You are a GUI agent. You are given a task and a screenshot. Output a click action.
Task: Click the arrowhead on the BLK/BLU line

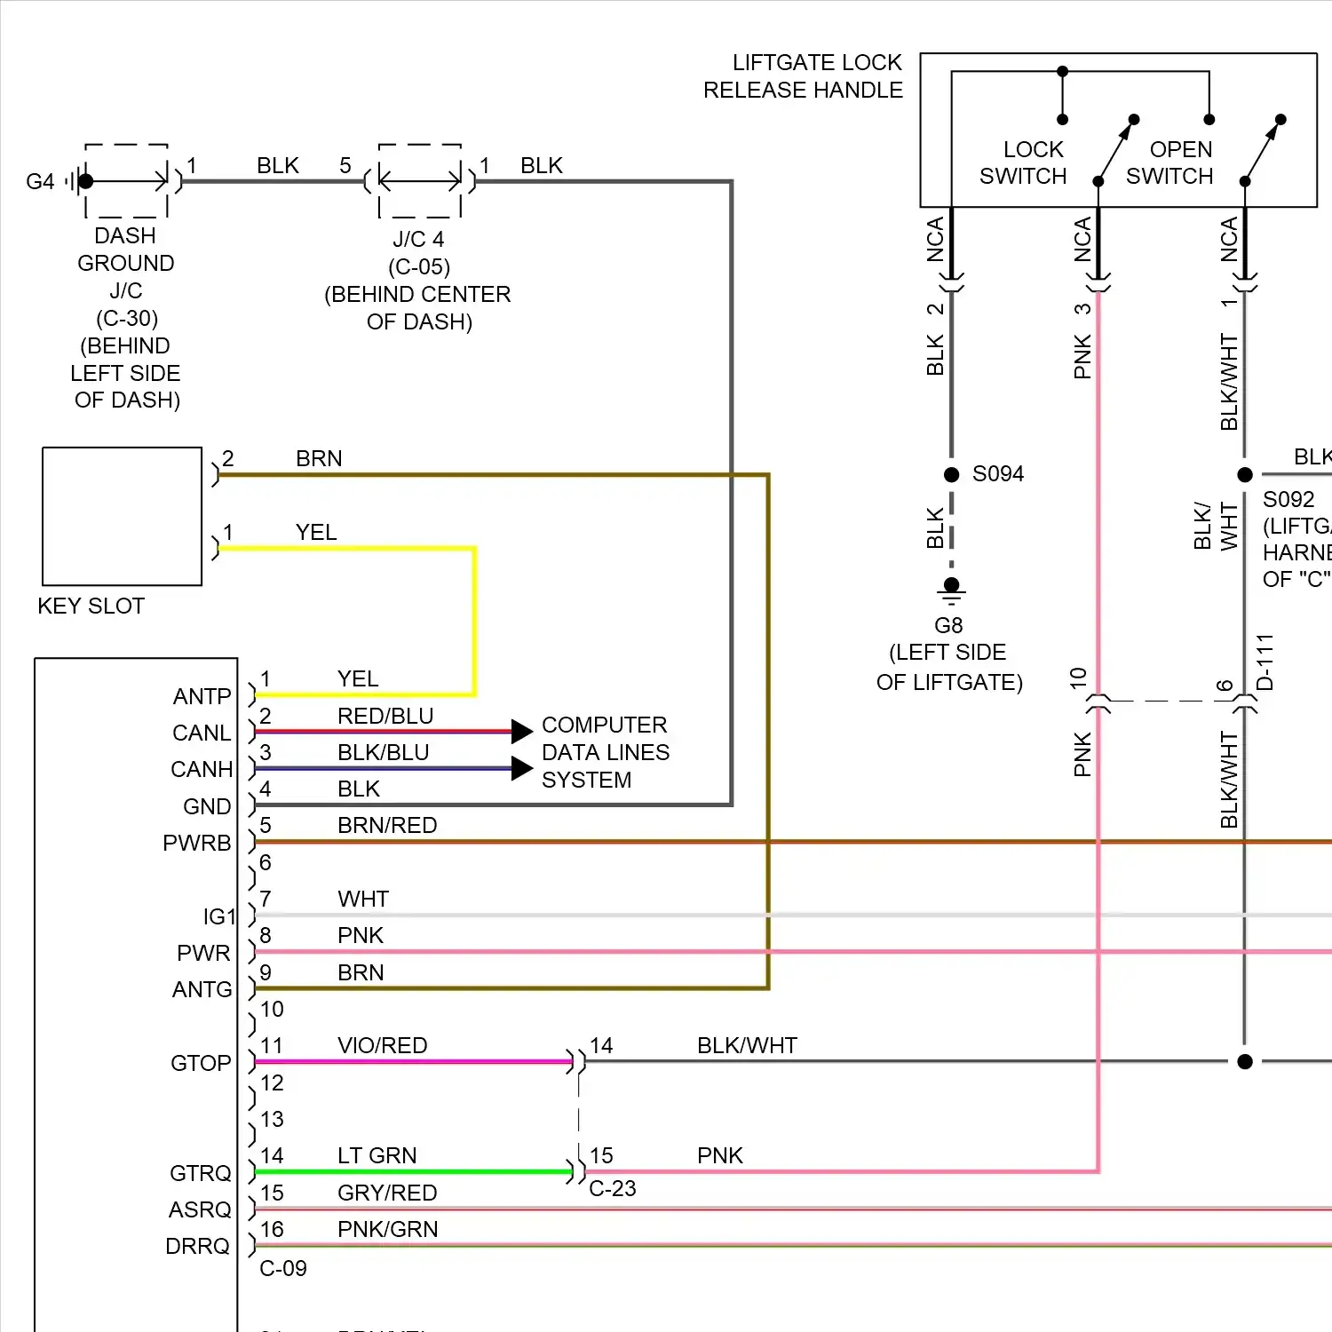point(522,768)
